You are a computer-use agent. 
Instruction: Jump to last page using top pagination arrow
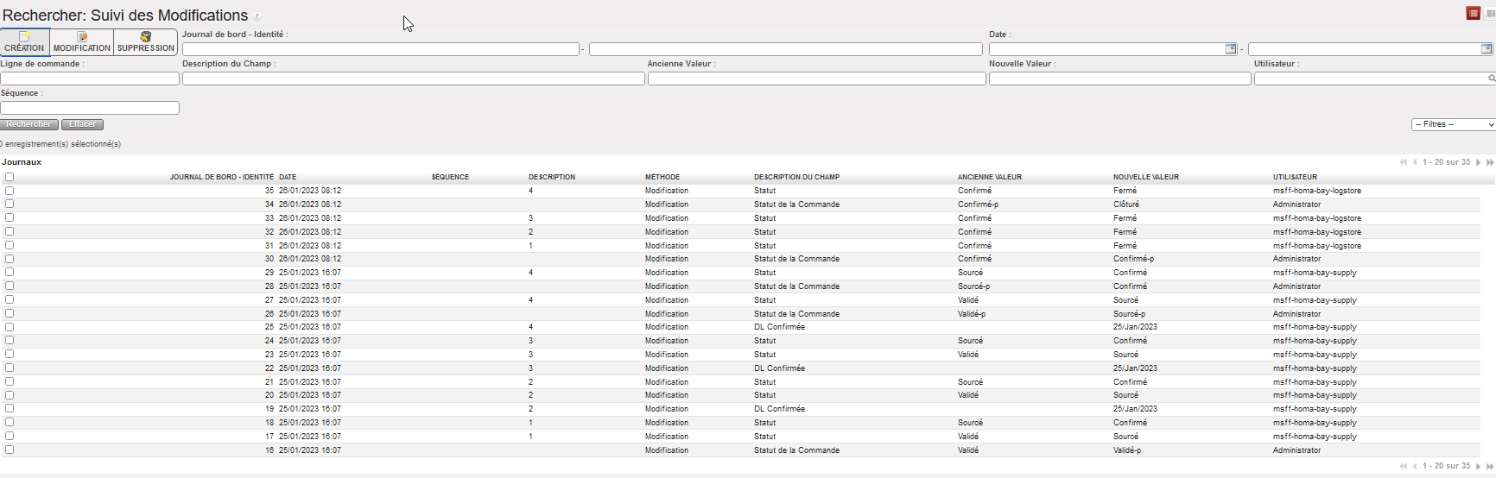point(1489,162)
